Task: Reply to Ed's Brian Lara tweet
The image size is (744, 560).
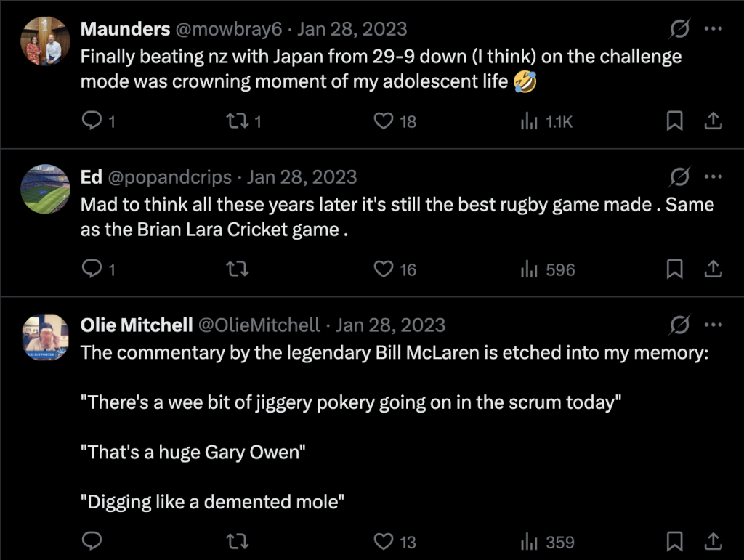Action: click(92, 269)
